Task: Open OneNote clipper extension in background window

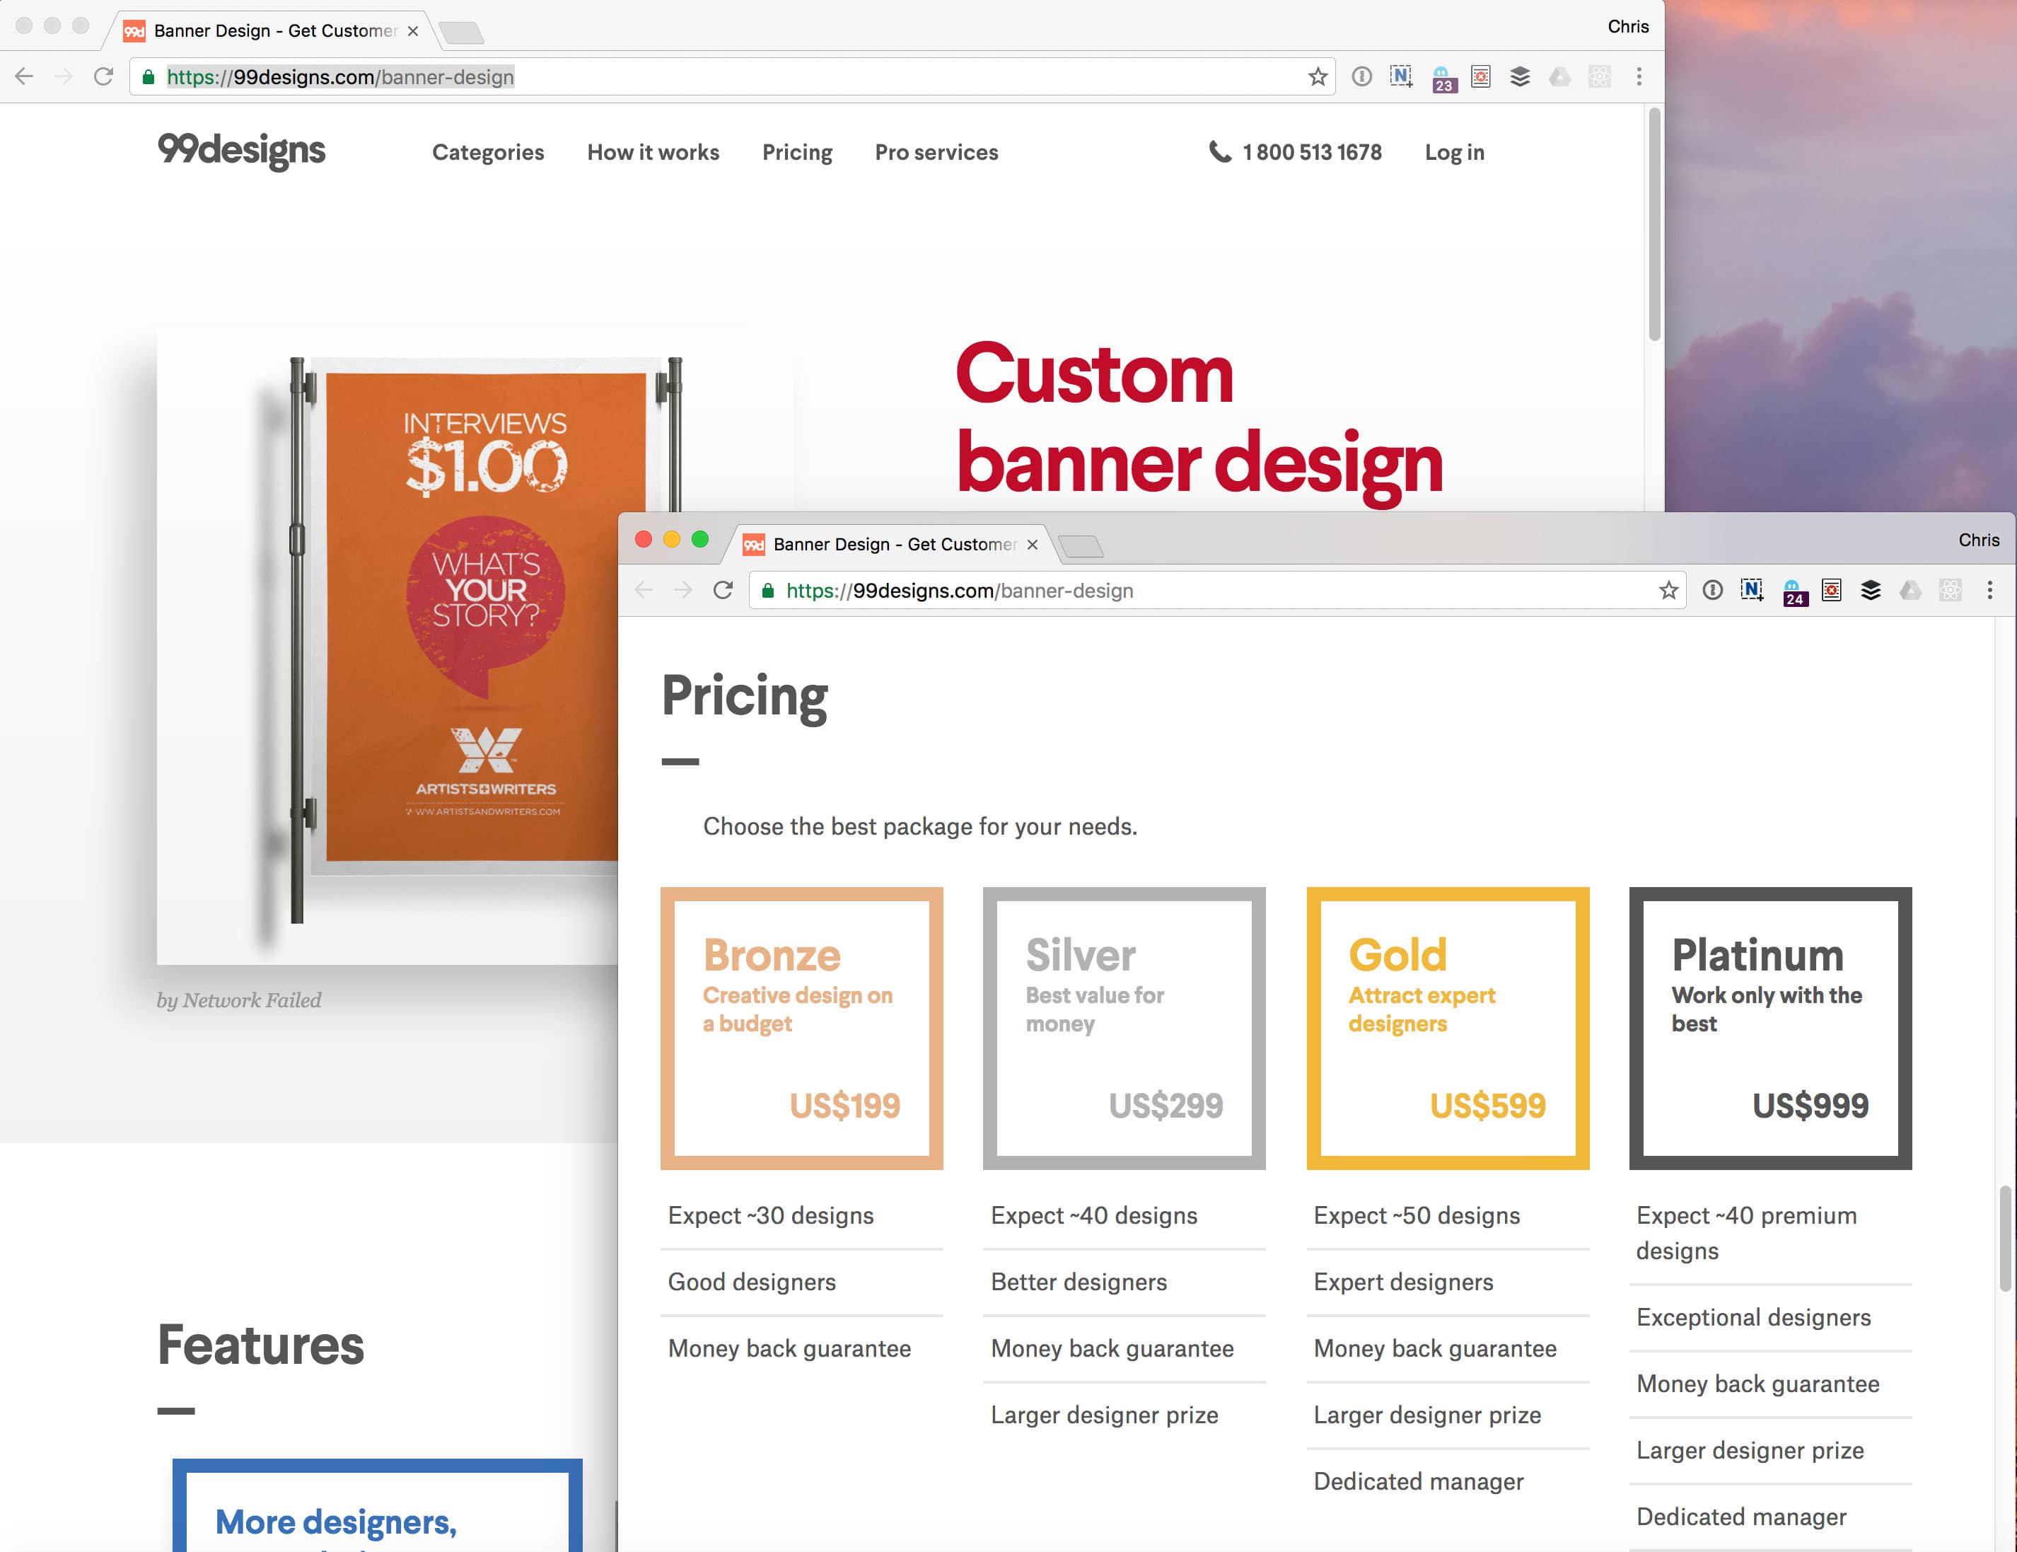Action: coord(1401,76)
